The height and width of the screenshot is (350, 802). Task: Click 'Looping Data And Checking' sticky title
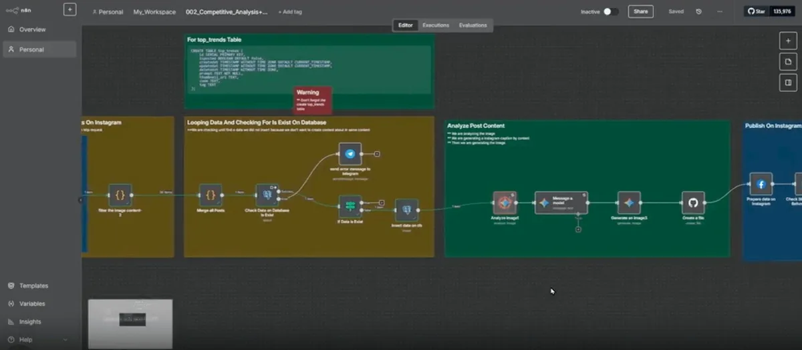click(257, 123)
